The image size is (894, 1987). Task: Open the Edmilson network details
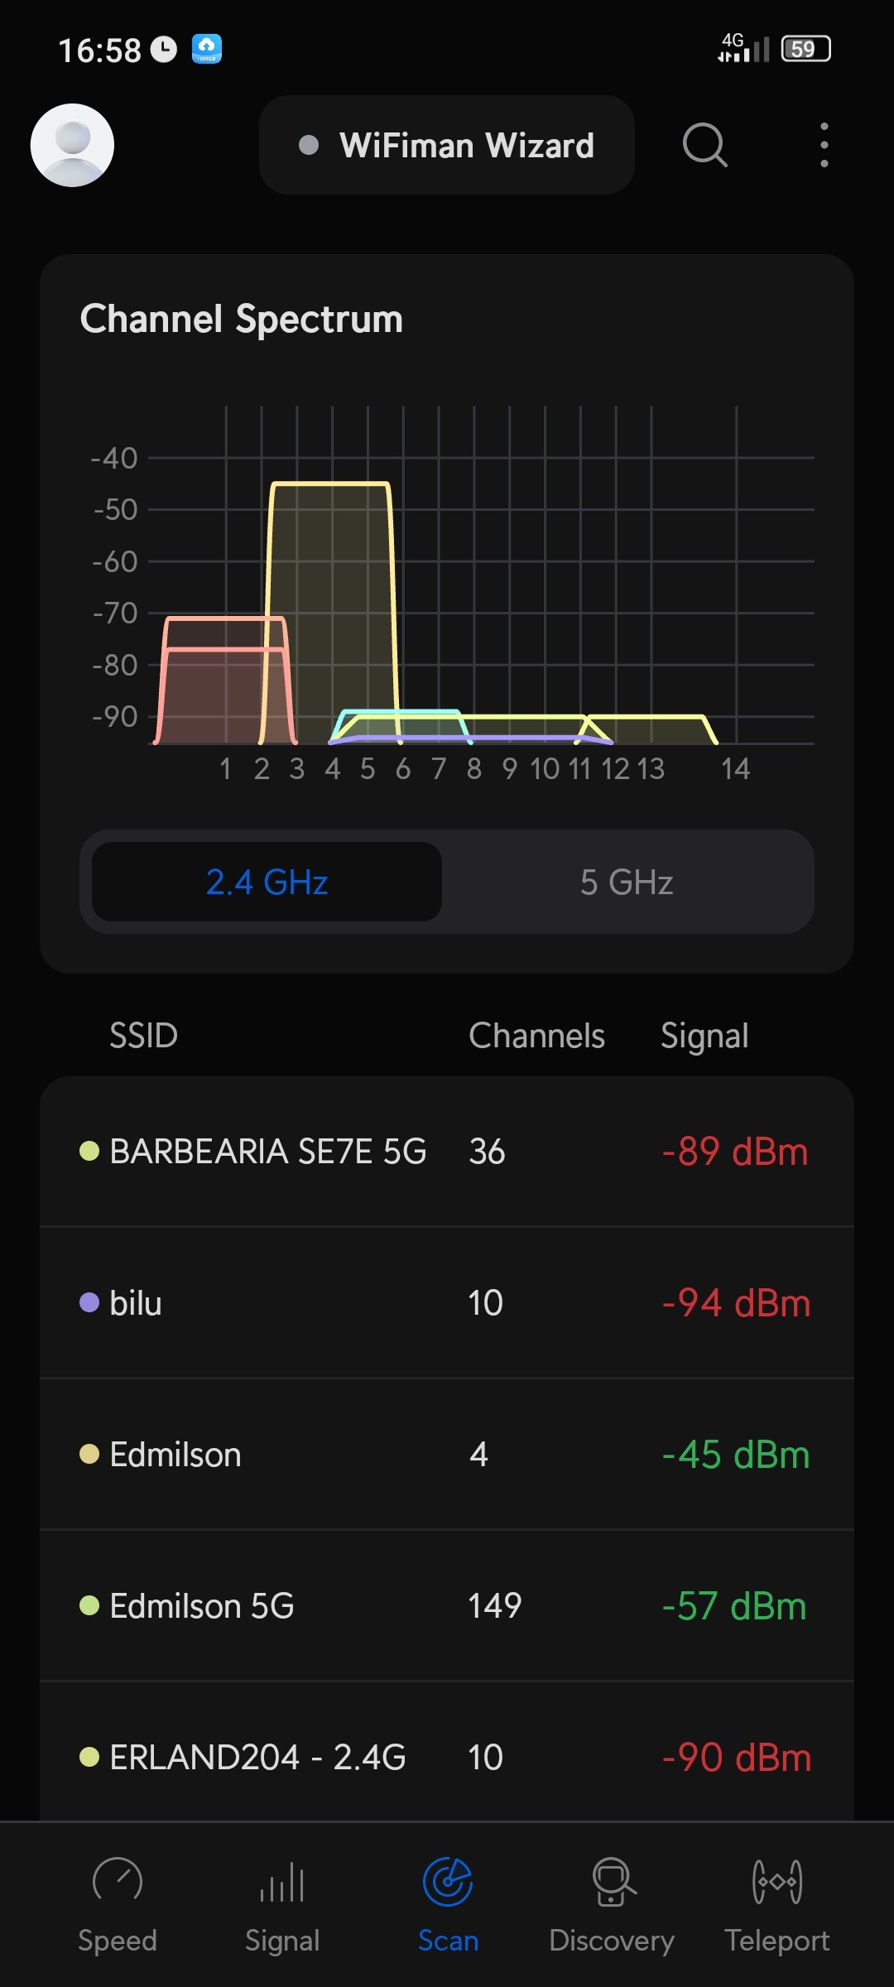pos(447,1455)
